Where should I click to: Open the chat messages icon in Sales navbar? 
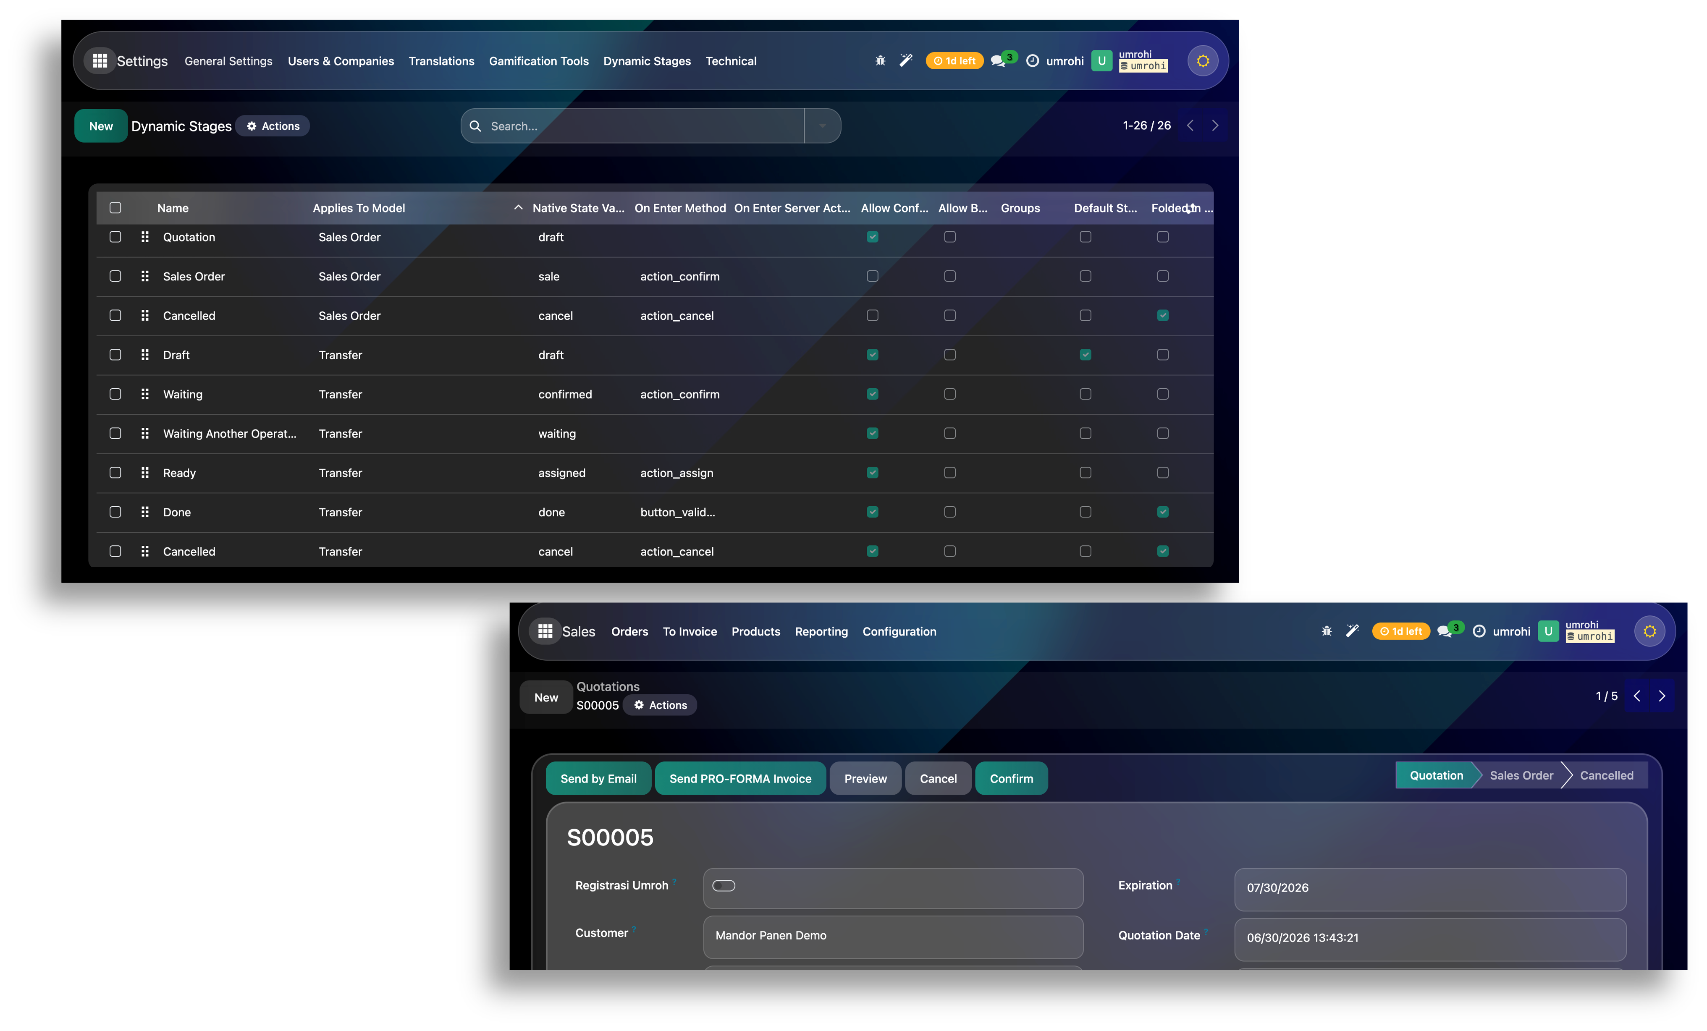point(1445,631)
